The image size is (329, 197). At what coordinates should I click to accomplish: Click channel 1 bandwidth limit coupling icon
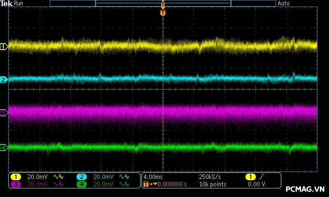point(58,177)
